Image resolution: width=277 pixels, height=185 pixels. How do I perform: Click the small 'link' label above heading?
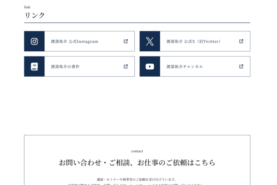[27, 7]
